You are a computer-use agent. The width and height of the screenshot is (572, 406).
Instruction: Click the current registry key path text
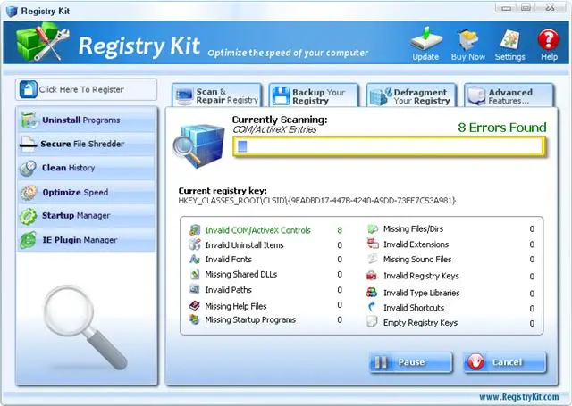[317, 201]
